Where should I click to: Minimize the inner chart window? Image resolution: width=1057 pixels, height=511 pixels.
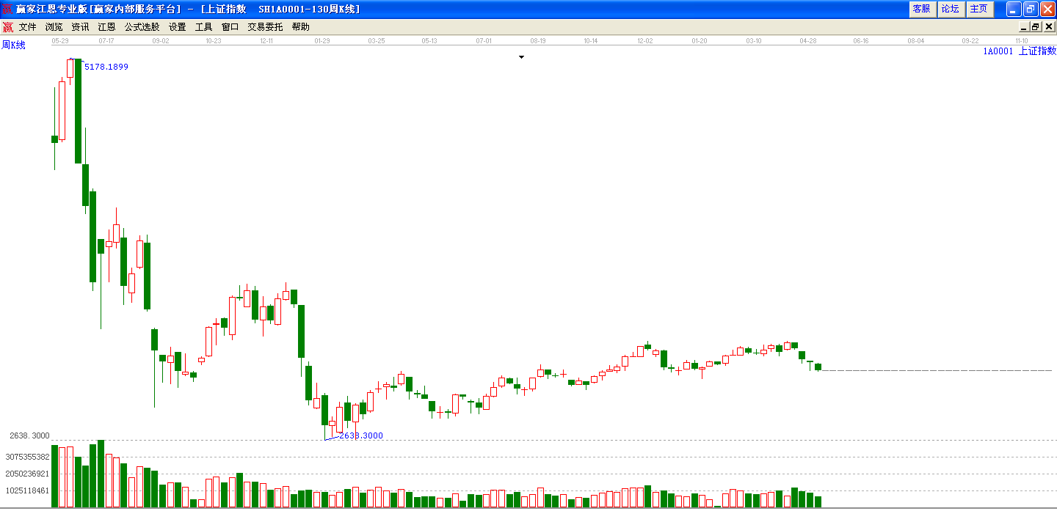pyautogui.click(x=1024, y=27)
